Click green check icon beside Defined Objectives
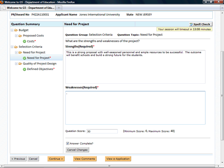The width and height of the screenshot is (224, 168). 24,69
